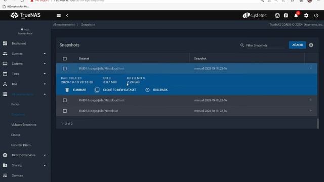
Task: Open snapshot table column settings gear
Action: pos(311,45)
